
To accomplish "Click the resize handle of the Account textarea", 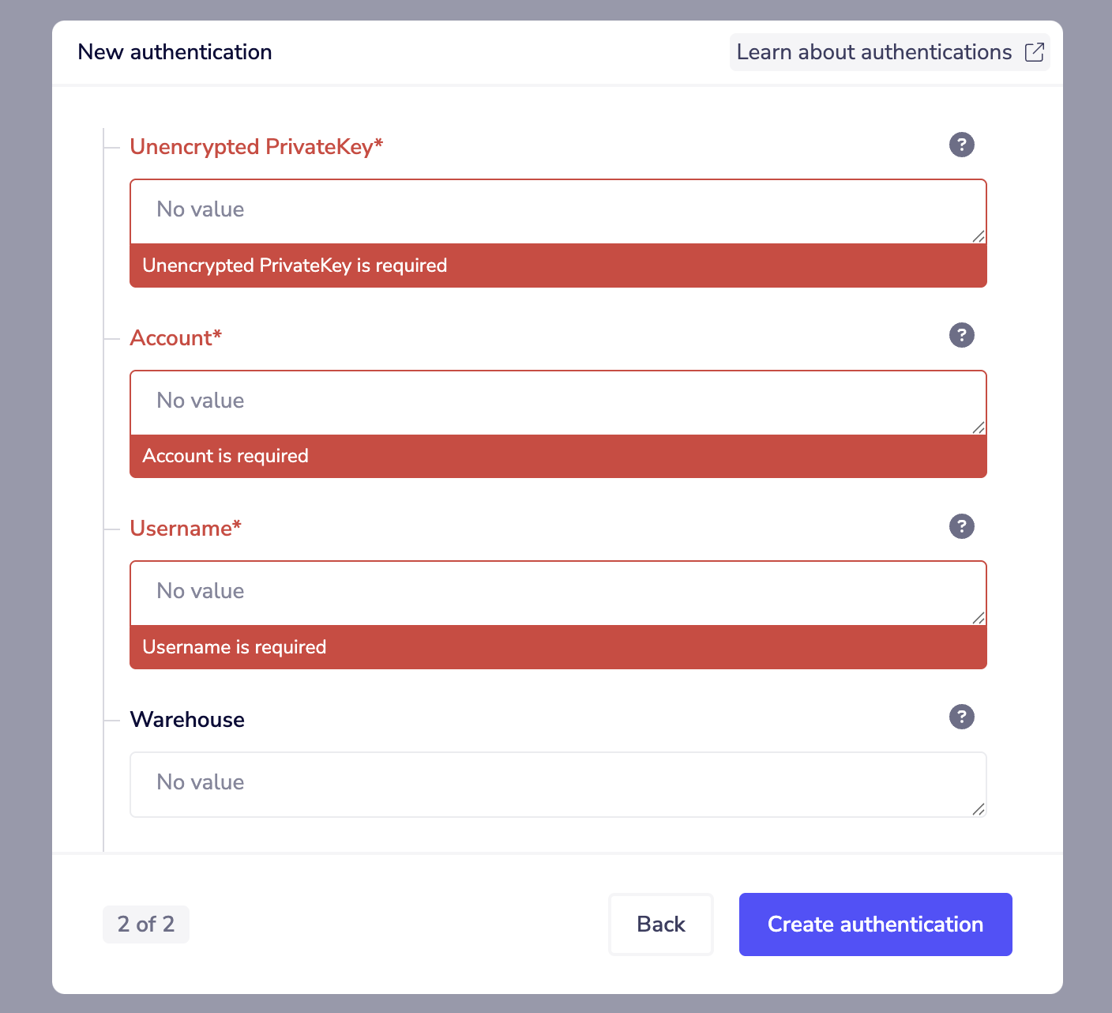I will pos(979,428).
